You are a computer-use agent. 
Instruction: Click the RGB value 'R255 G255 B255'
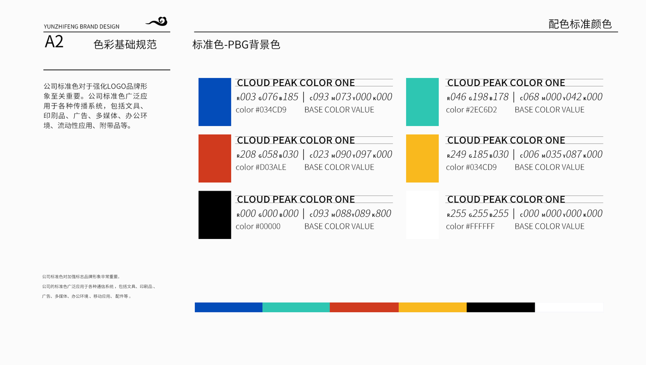[478, 214]
